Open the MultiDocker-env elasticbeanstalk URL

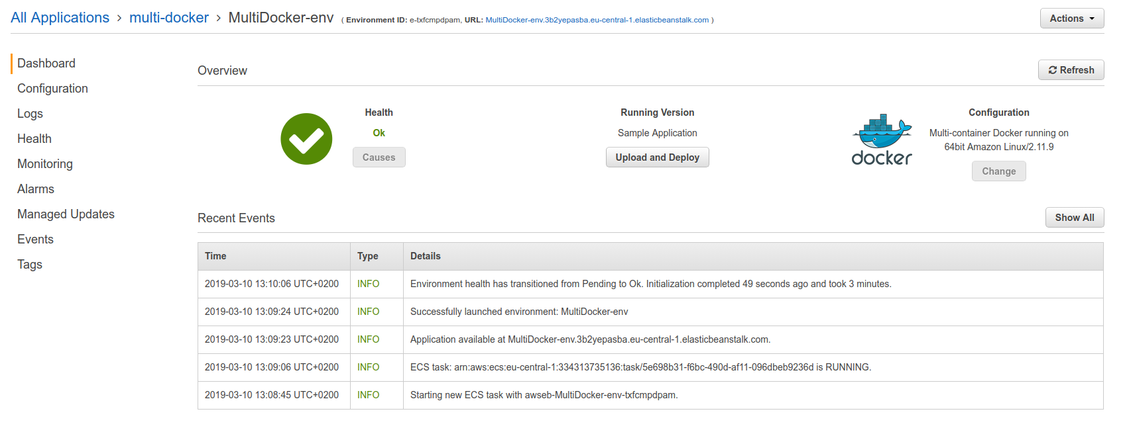click(x=597, y=20)
